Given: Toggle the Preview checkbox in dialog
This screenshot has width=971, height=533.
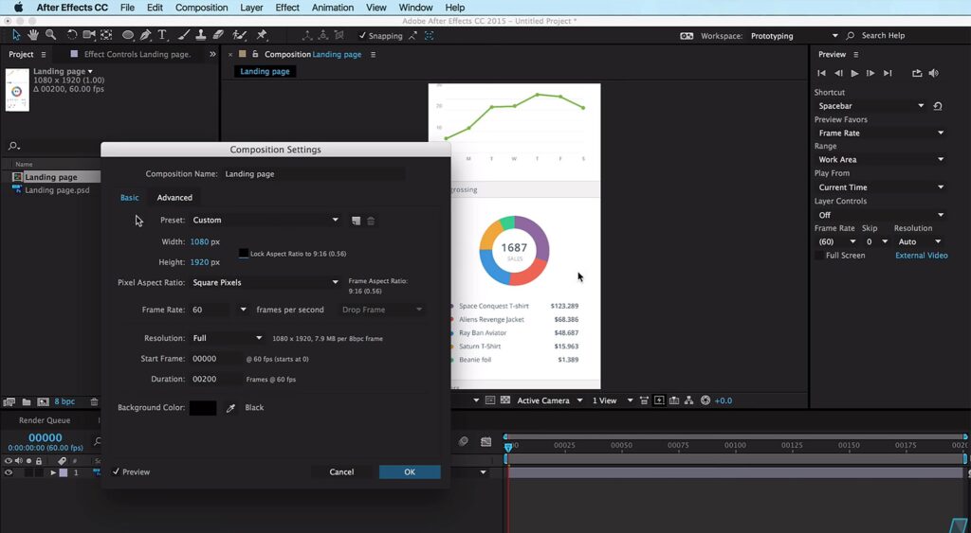Looking at the screenshot, I should click(x=117, y=471).
